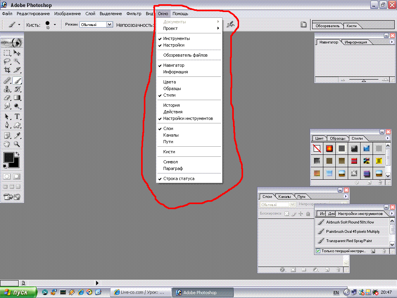This screenshot has height=298, width=397.
Task: Select the Crop tool in the toolbox
Action: click(x=7, y=70)
